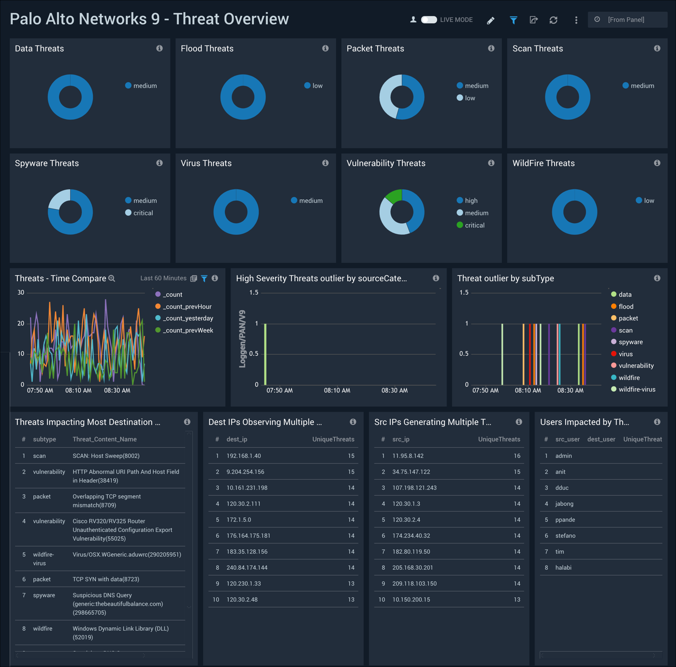Click the user icon beside the LIVE MODE switch
Screen dimensions: 676x667
[x=413, y=20]
